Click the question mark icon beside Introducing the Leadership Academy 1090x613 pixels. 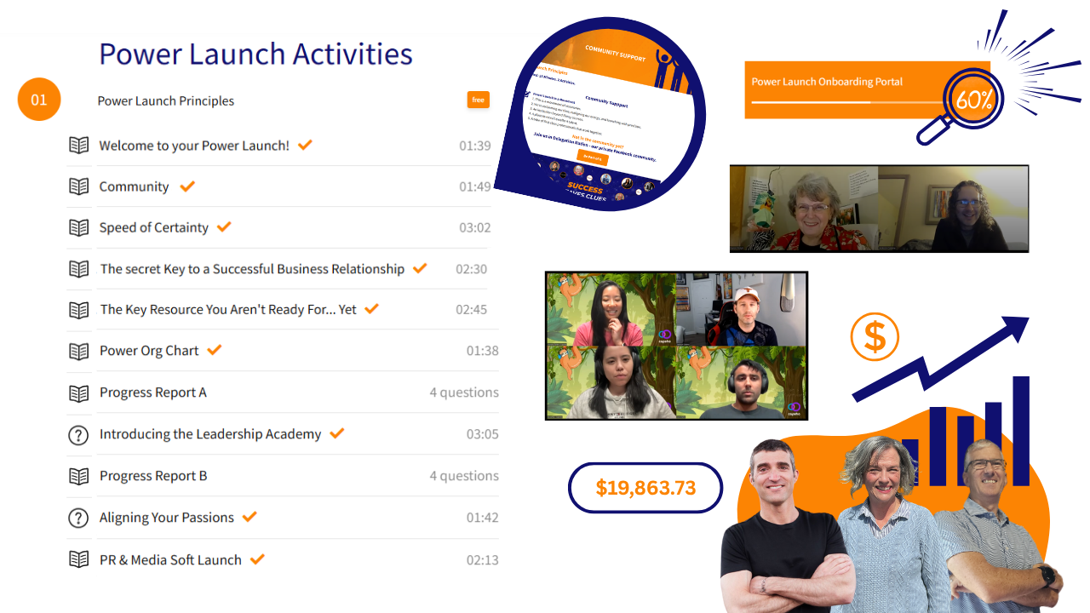[78, 434]
